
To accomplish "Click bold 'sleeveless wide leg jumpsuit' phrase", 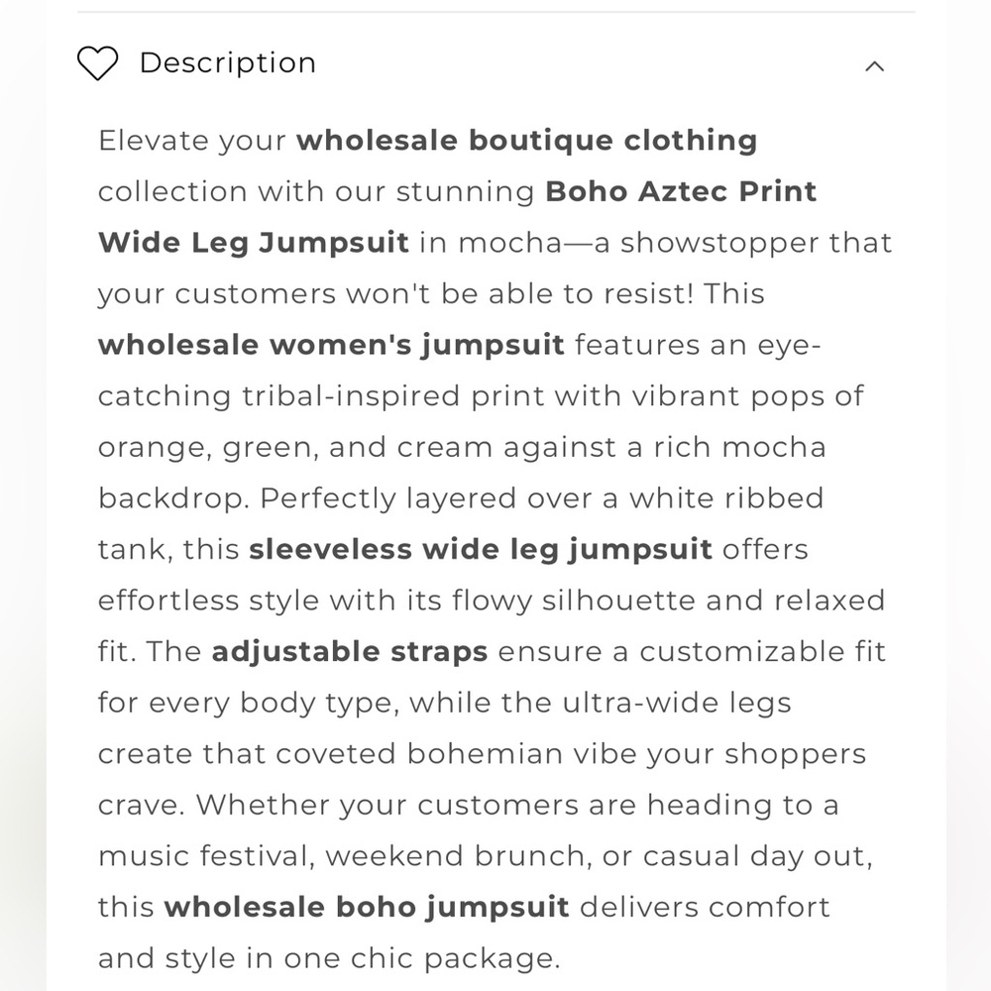I will [x=481, y=549].
